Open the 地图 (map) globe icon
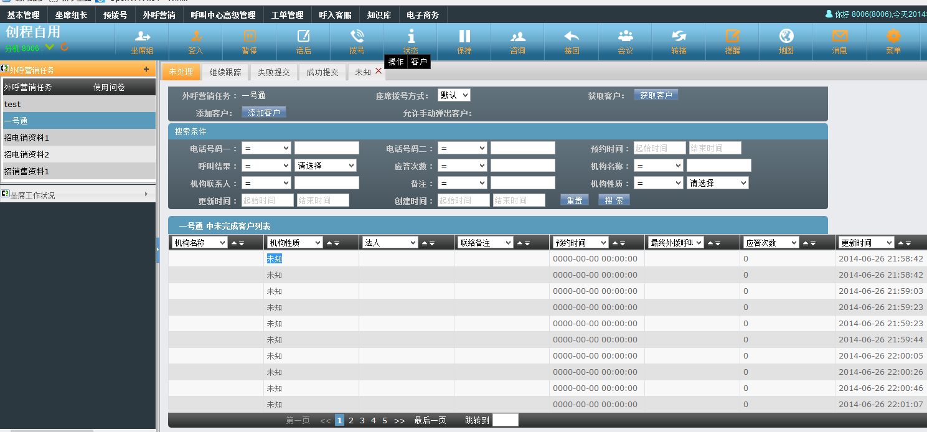Image resolution: width=927 pixels, height=432 pixels. click(786, 36)
